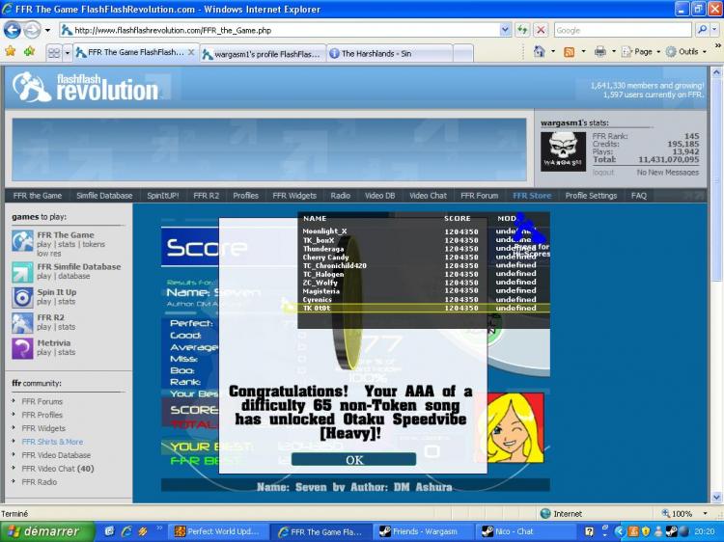Click the browser refresh button

[522, 30]
